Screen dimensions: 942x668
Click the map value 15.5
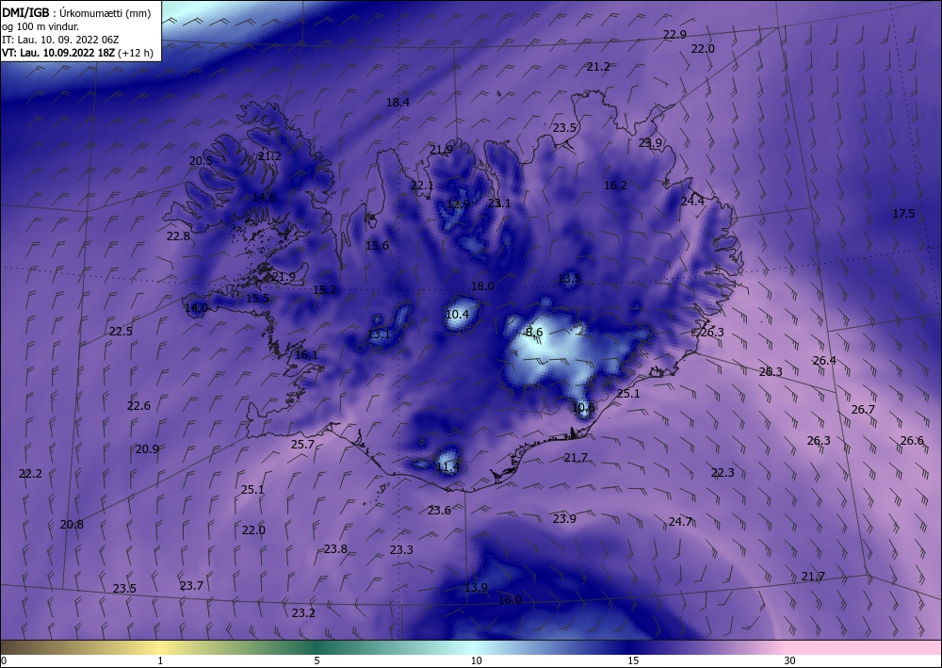[x=258, y=298]
